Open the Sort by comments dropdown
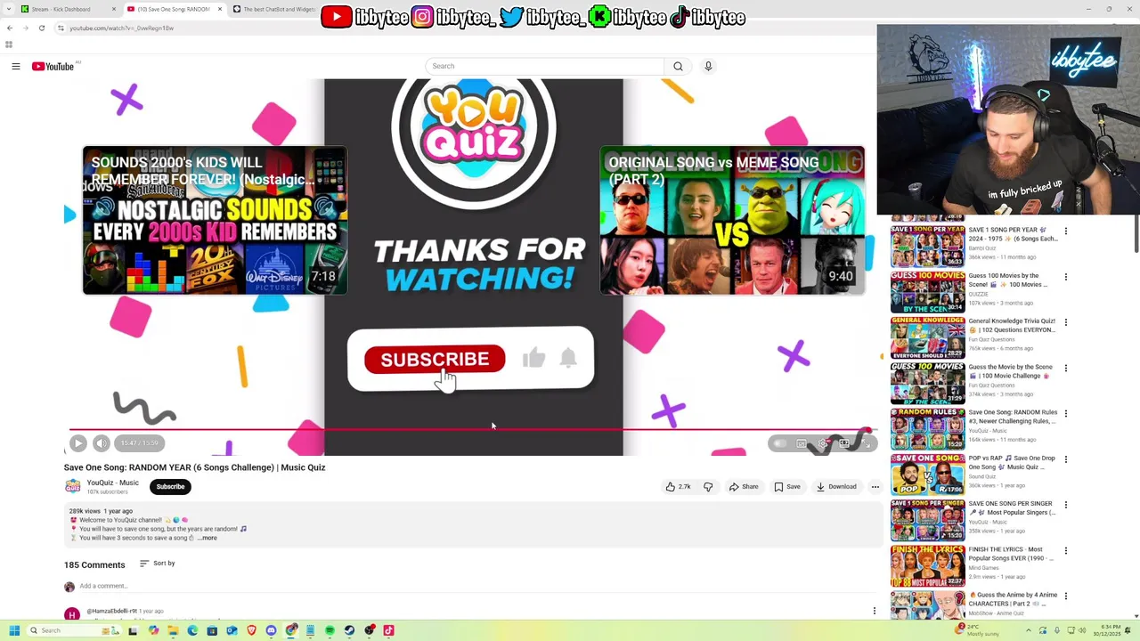1140x641 pixels. (158, 564)
